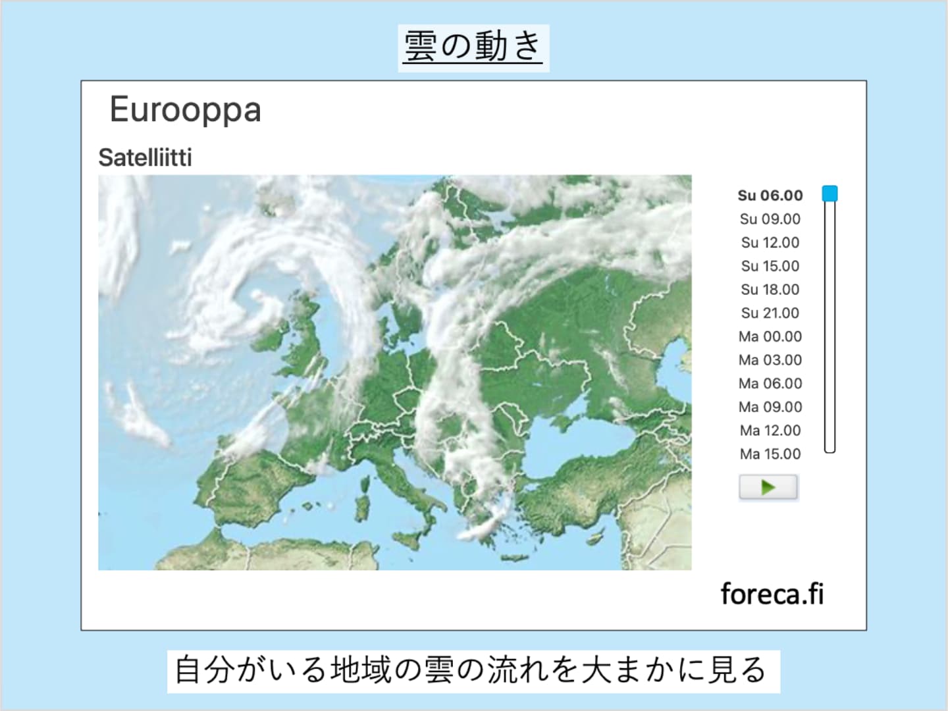Click the foreca.fi source text
Image resolution: width=948 pixels, height=711 pixels.
772,594
